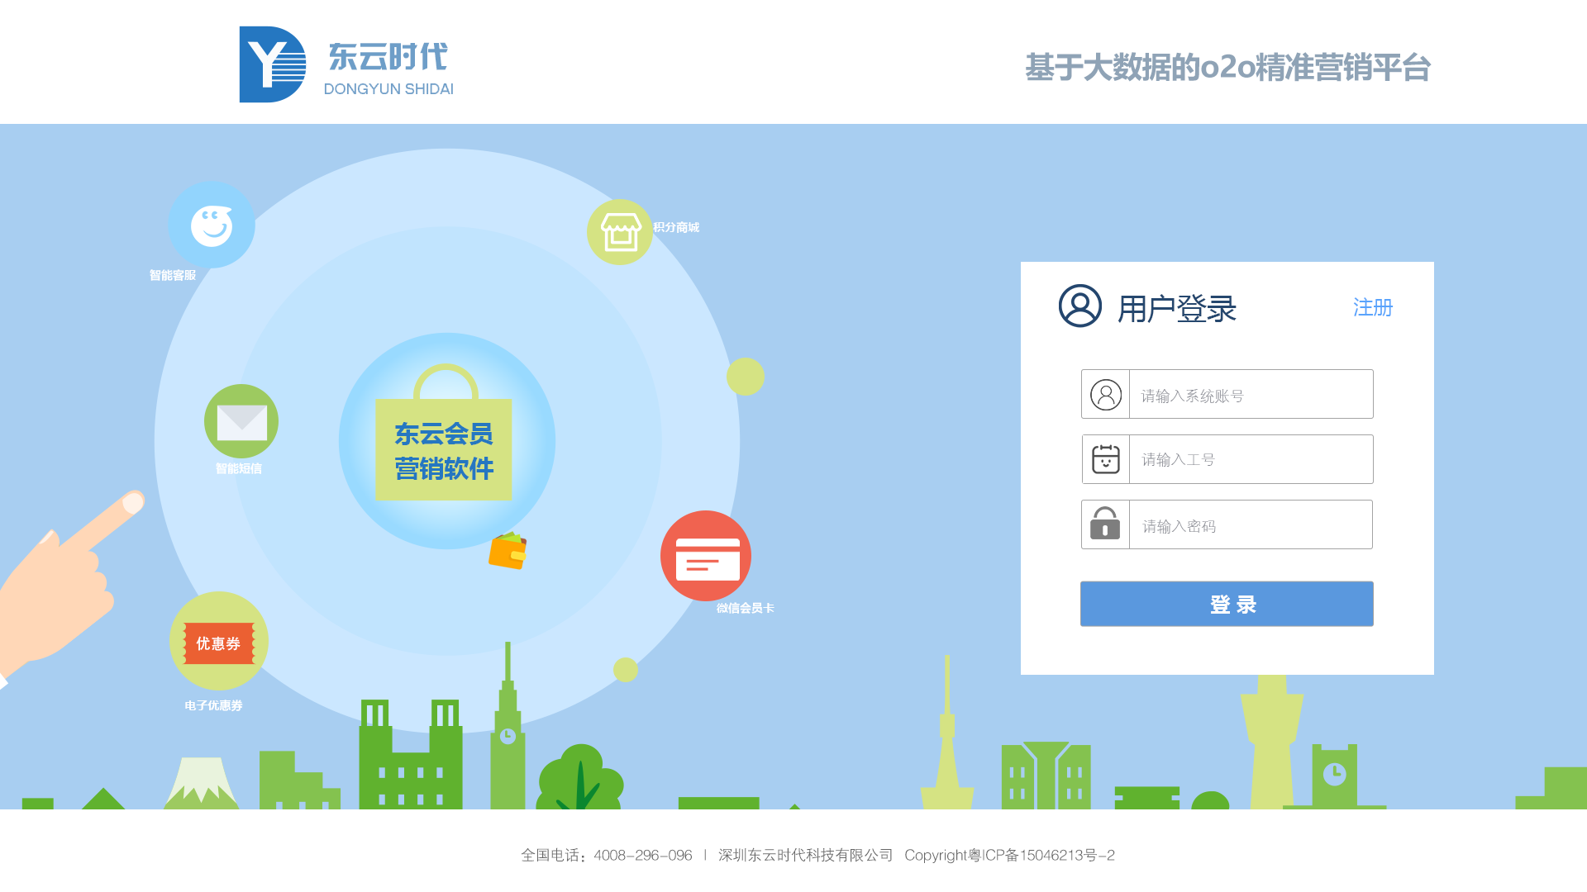Click the user avatar icon beside 用户登录

pos(1080,306)
